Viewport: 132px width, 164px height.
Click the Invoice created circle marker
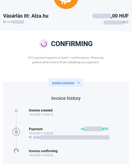pyautogui.click(x=16, y=110)
